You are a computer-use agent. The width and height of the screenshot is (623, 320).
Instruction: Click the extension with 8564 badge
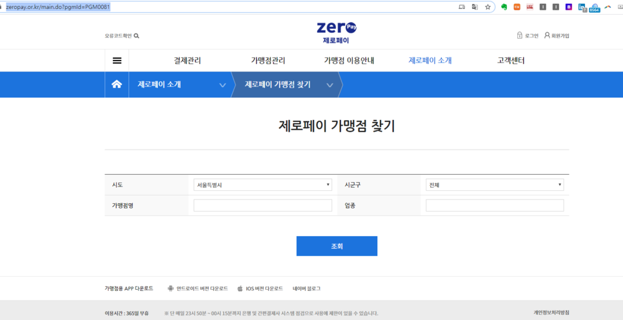click(595, 8)
